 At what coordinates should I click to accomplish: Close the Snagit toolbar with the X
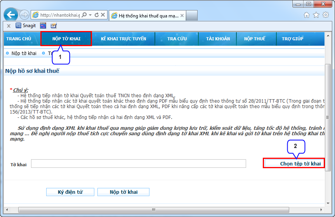pos(9,26)
